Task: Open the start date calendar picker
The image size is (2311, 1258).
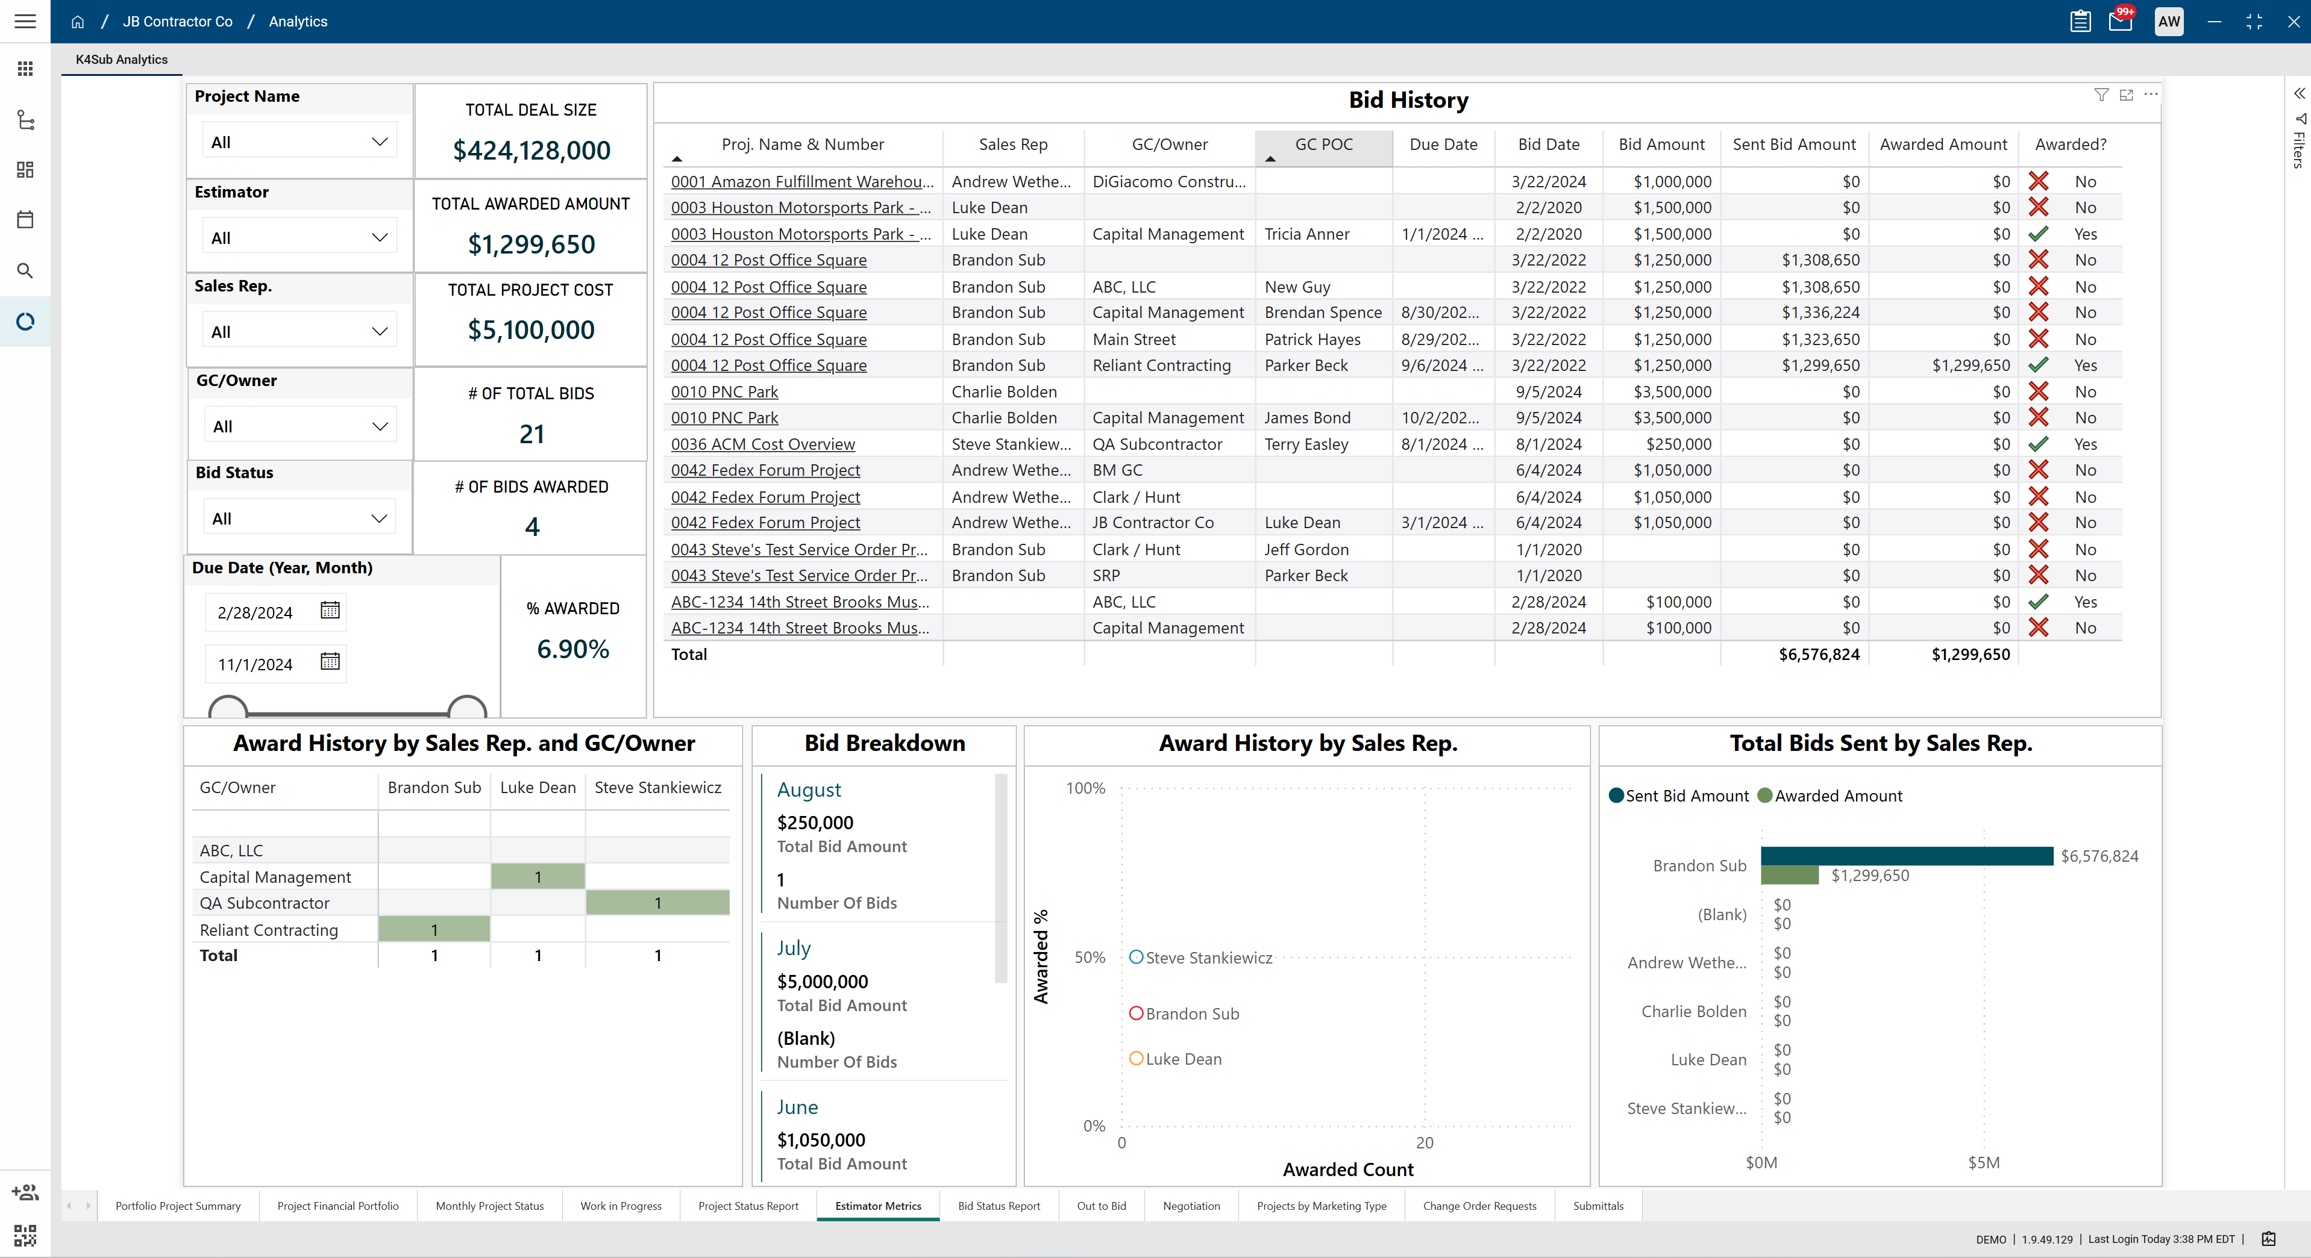Action: [330, 611]
